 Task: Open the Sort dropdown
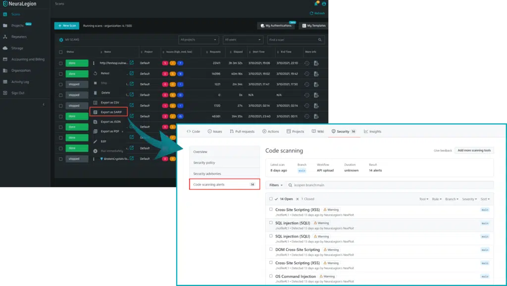click(485, 199)
